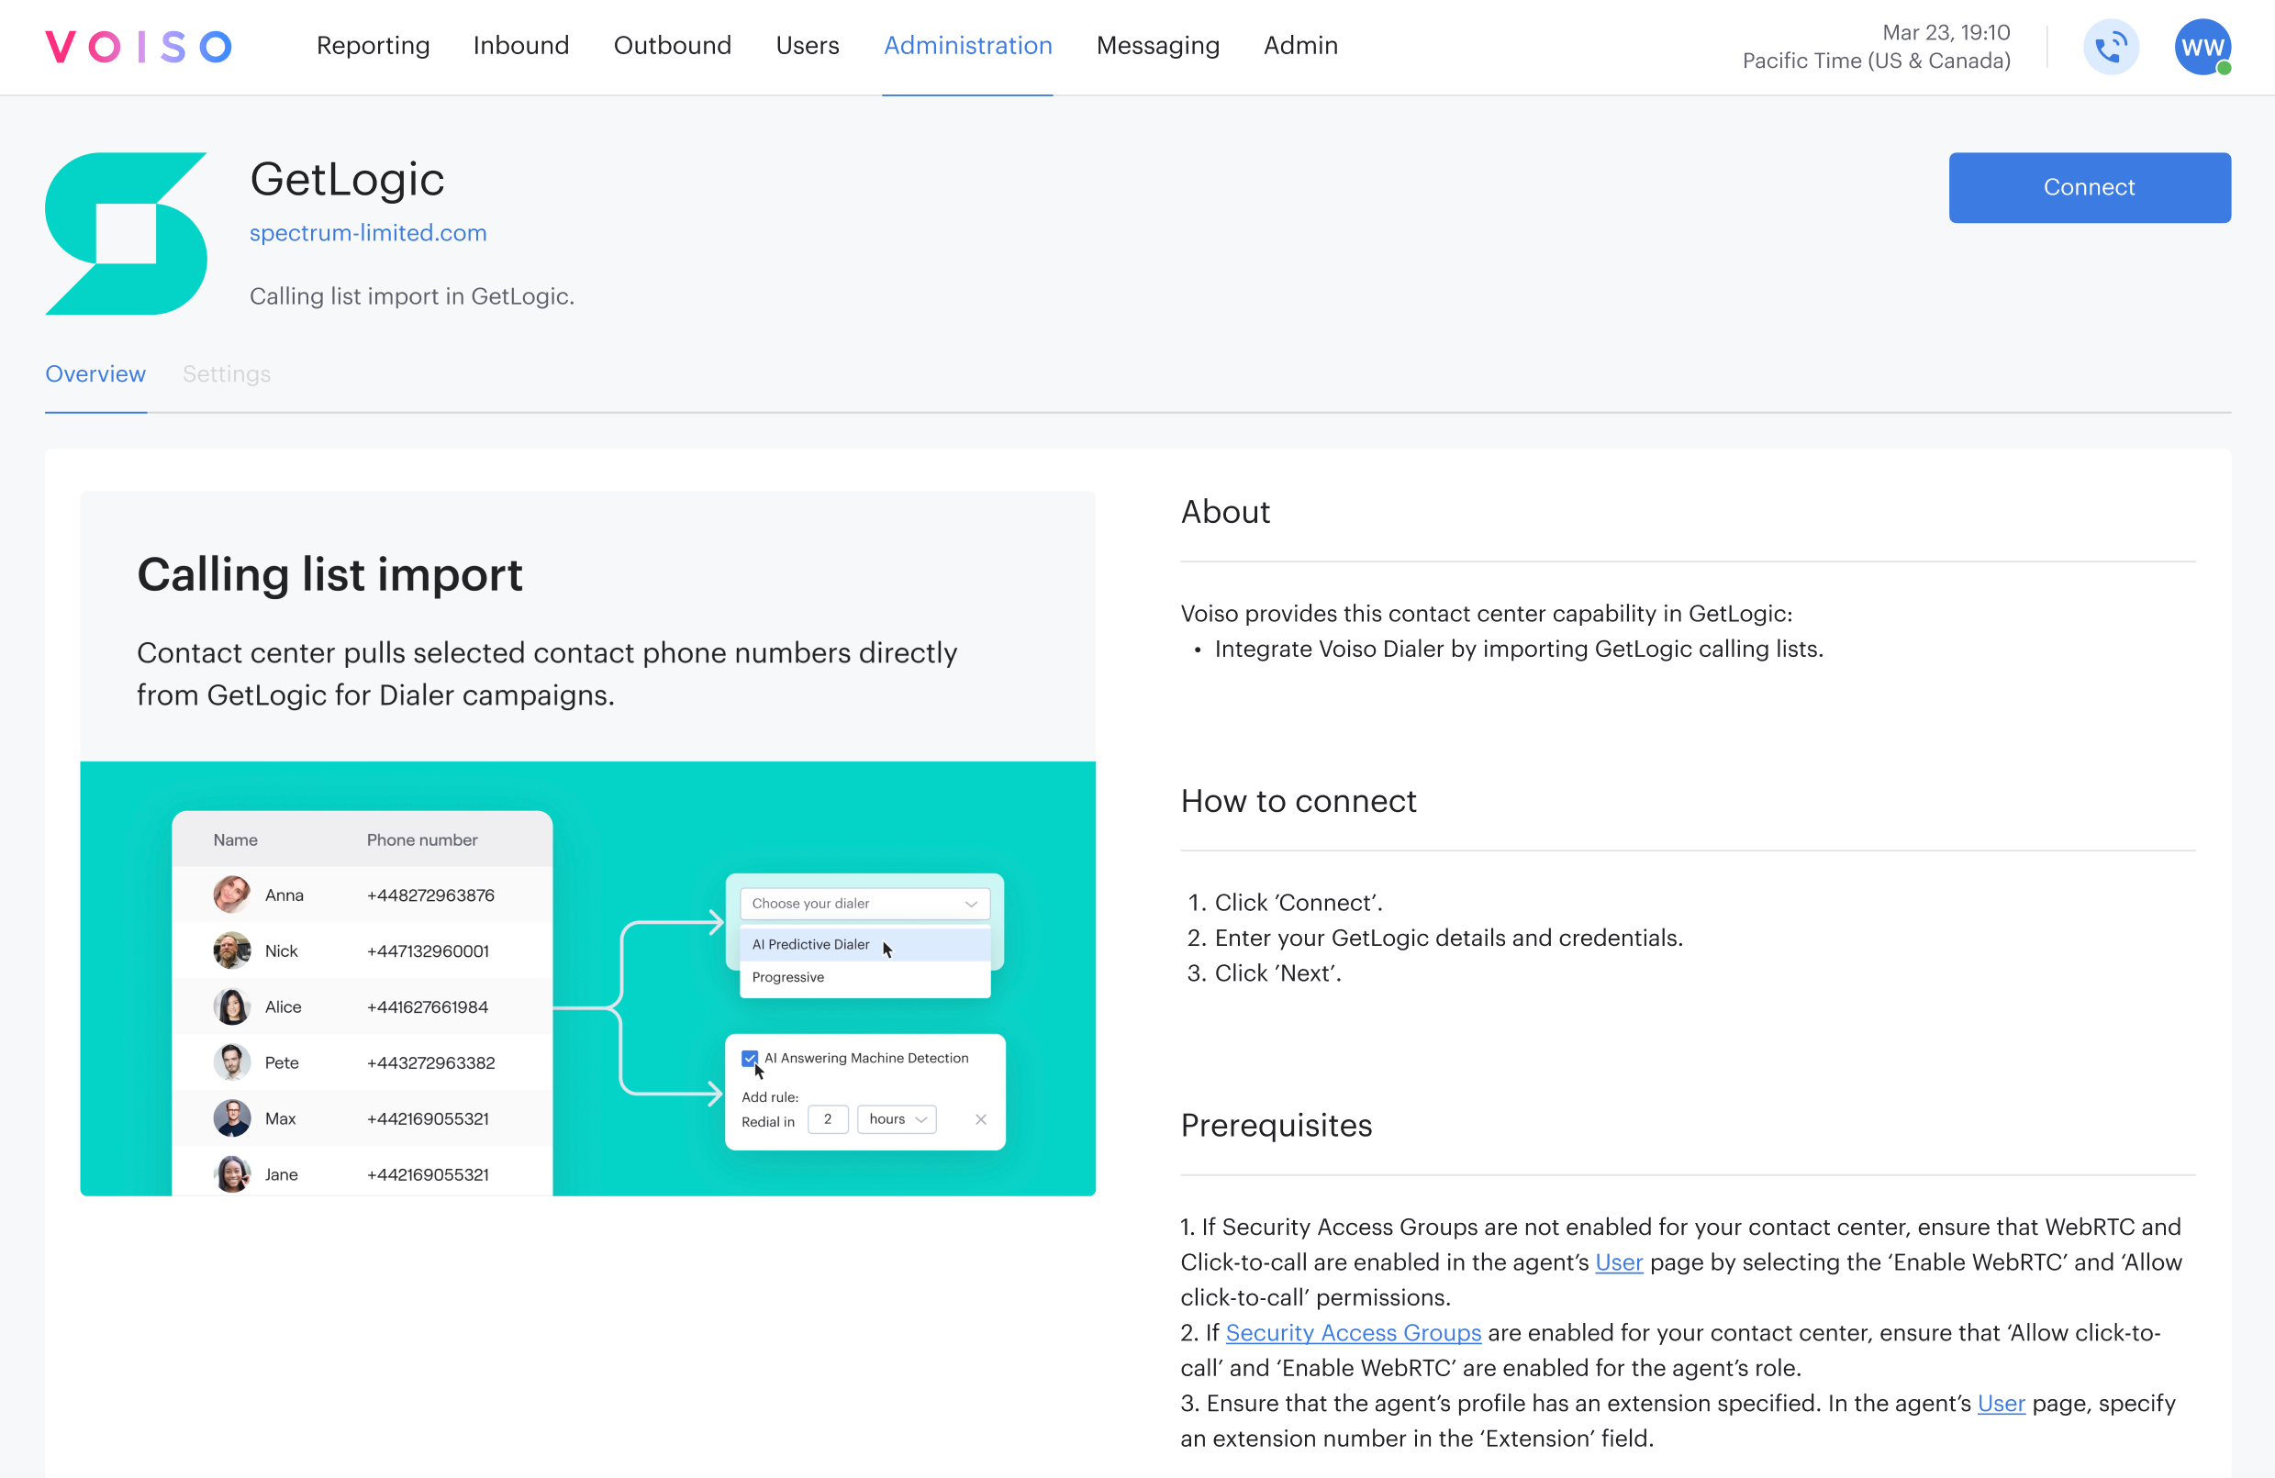Click the Calling list import illustration
2275x1478 pixels.
pos(588,978)
